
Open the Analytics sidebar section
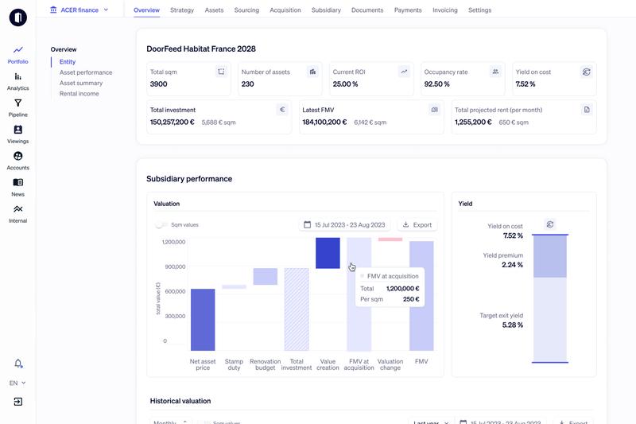[x=17, y=82]
